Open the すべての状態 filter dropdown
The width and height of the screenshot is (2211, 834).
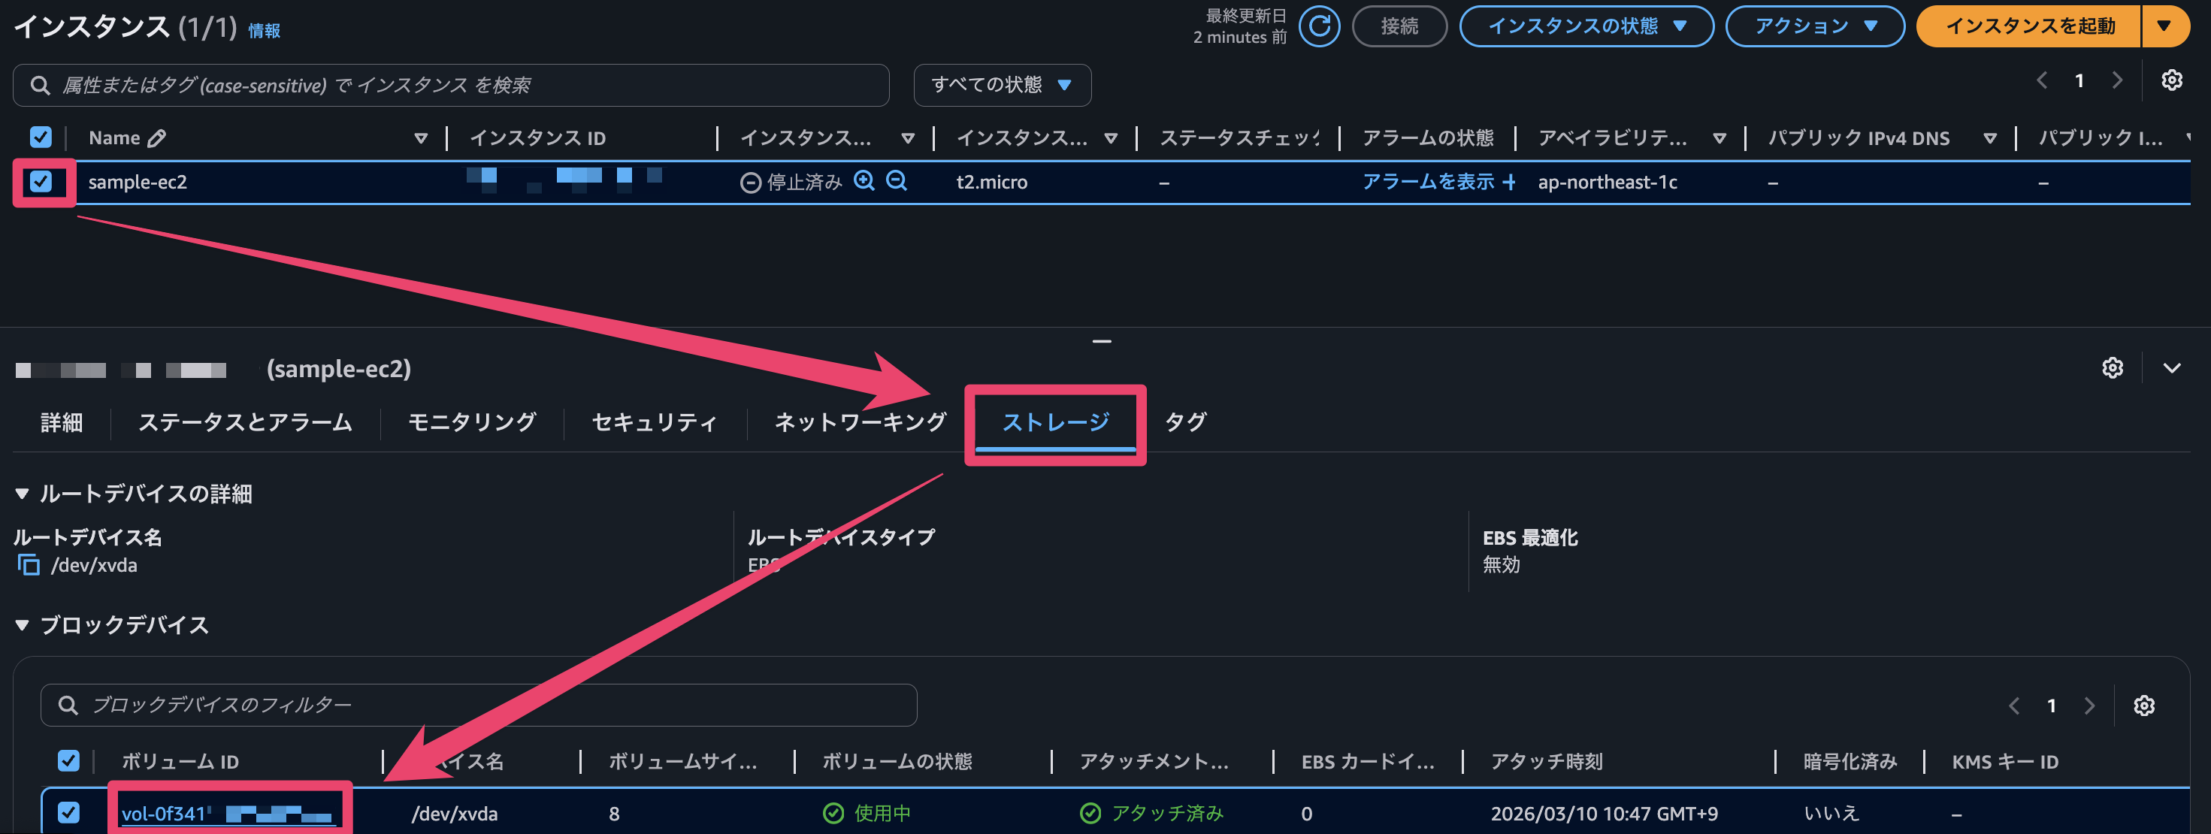(1002, 85)
